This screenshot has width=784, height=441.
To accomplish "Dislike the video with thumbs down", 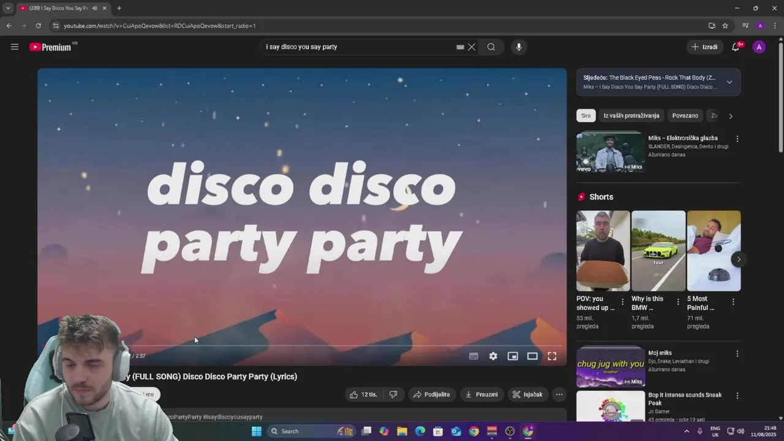I will tap(393, 394).
